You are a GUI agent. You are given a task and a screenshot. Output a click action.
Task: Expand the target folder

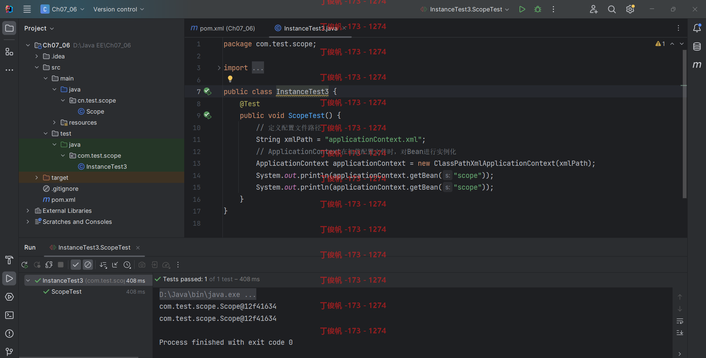[x=37, y=178]
